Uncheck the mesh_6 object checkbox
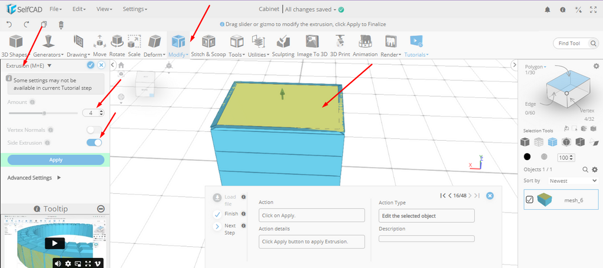Image resolution: width=603 pixels, height=268 pixels. pyautogui.click(x=529, y=200)
